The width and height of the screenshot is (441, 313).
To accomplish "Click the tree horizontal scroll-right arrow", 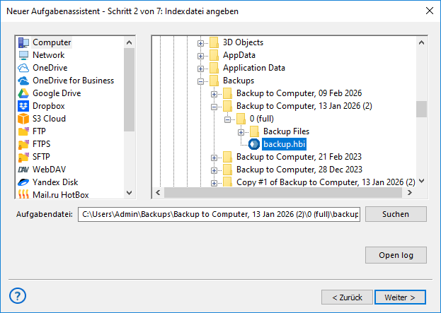I will [x=410, y=193].
